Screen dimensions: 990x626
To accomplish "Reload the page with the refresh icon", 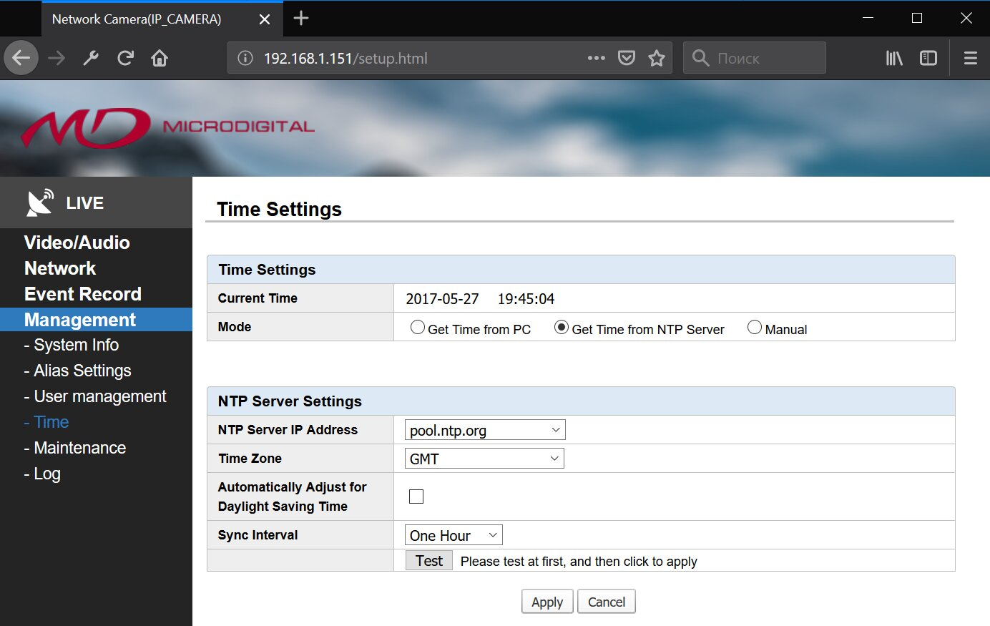I will (x=126, y=58).
